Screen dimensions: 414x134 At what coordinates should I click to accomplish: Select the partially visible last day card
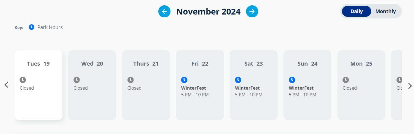(397, 85)
